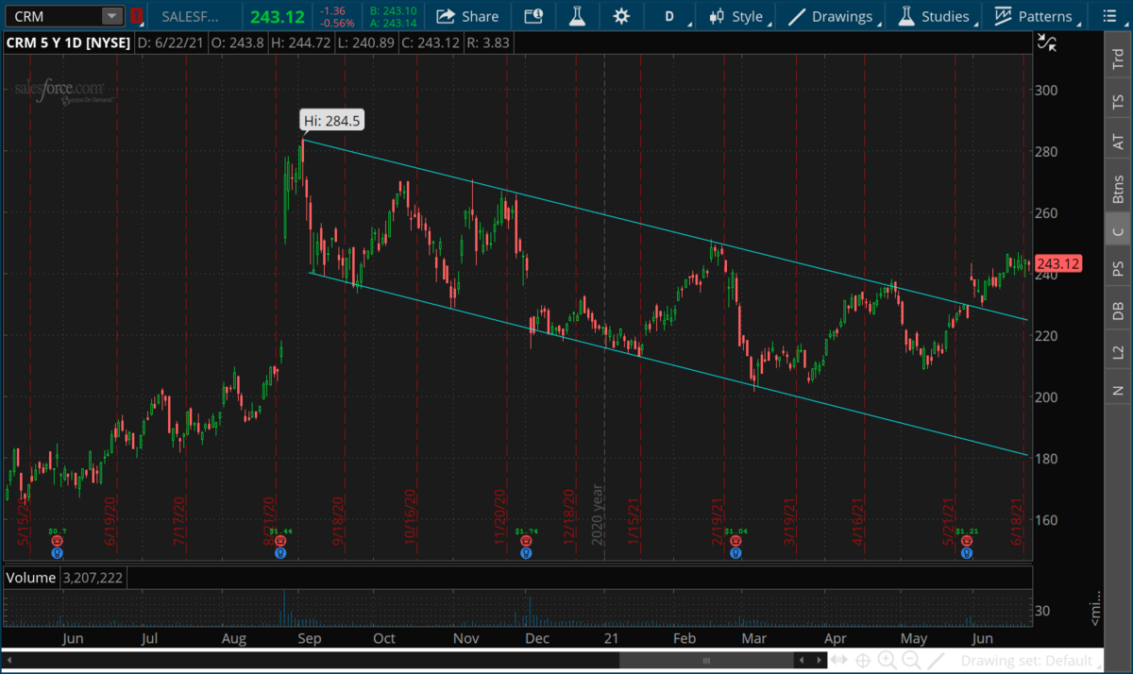Image resolution: width=1133 pixels, height=674 pixels.
Task: Click the Volume study label
Action: coord(31,578)
